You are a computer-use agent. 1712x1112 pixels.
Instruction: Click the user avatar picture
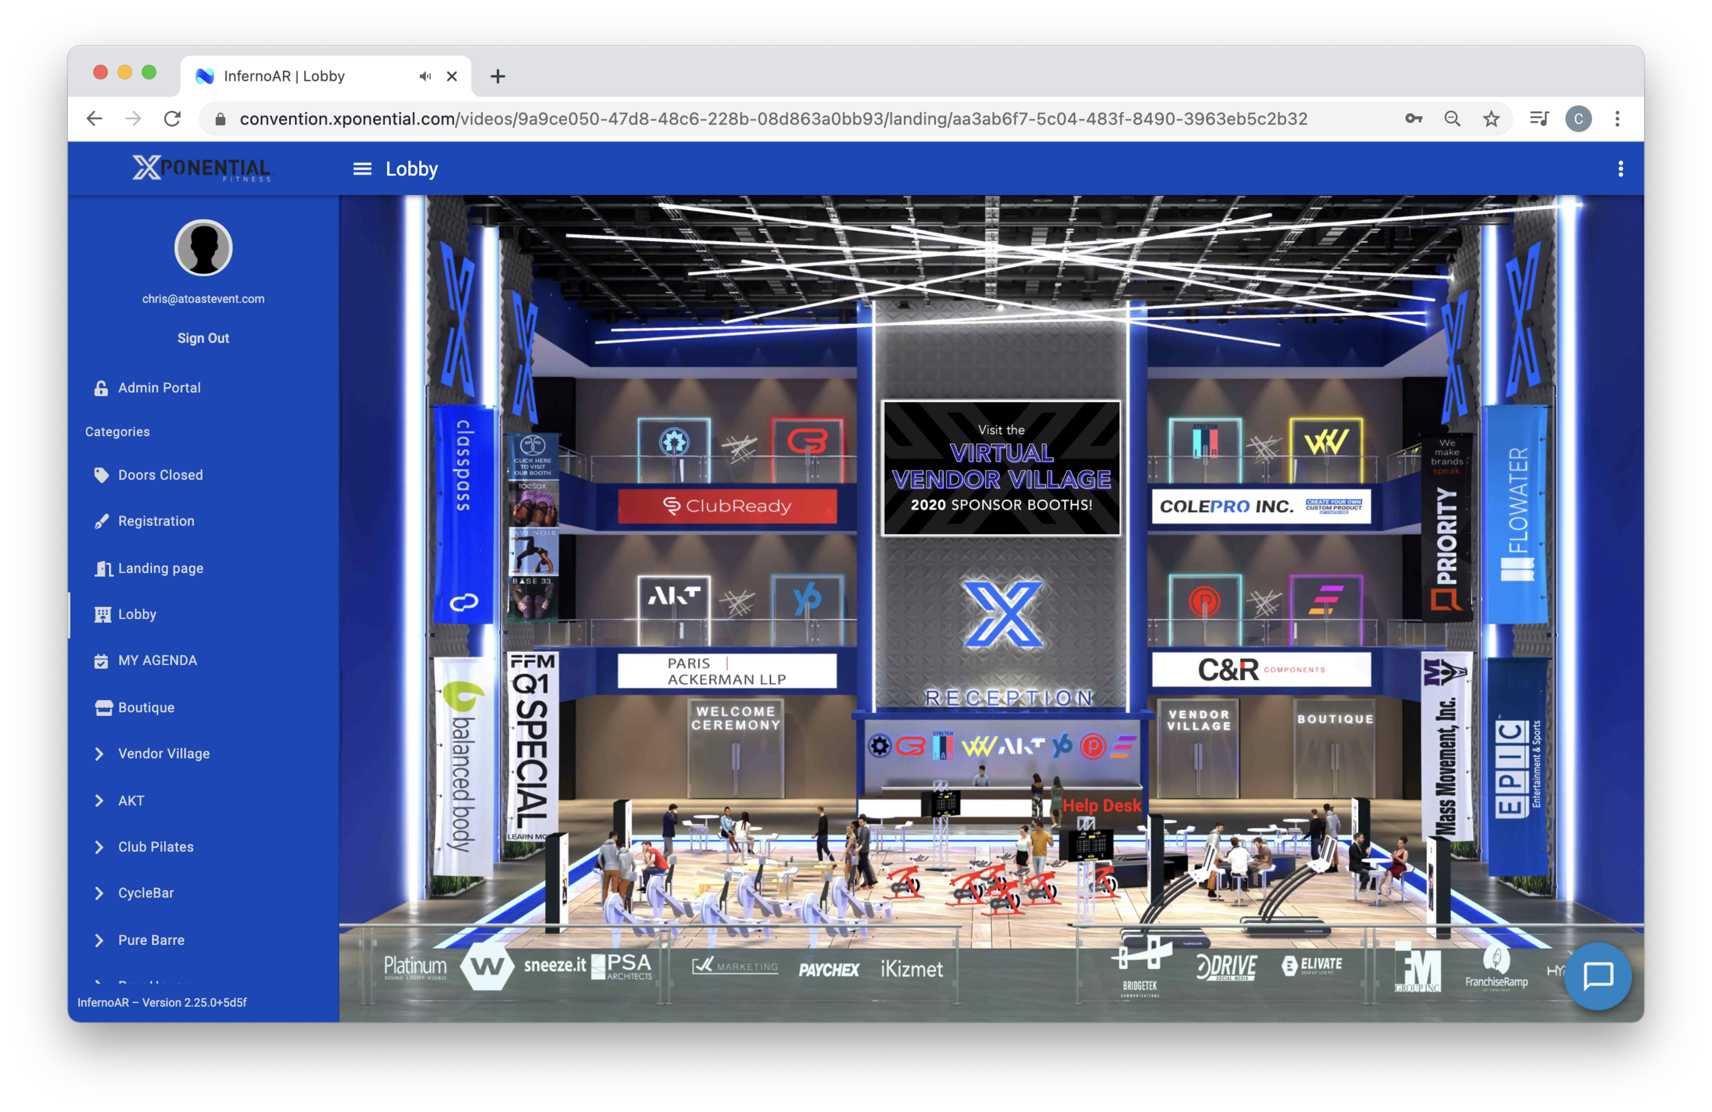(x=203, y=248)
